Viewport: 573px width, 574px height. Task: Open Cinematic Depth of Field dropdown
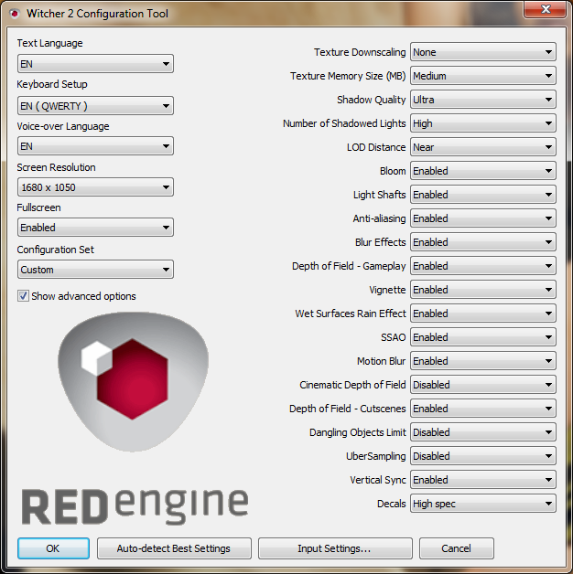482,385
